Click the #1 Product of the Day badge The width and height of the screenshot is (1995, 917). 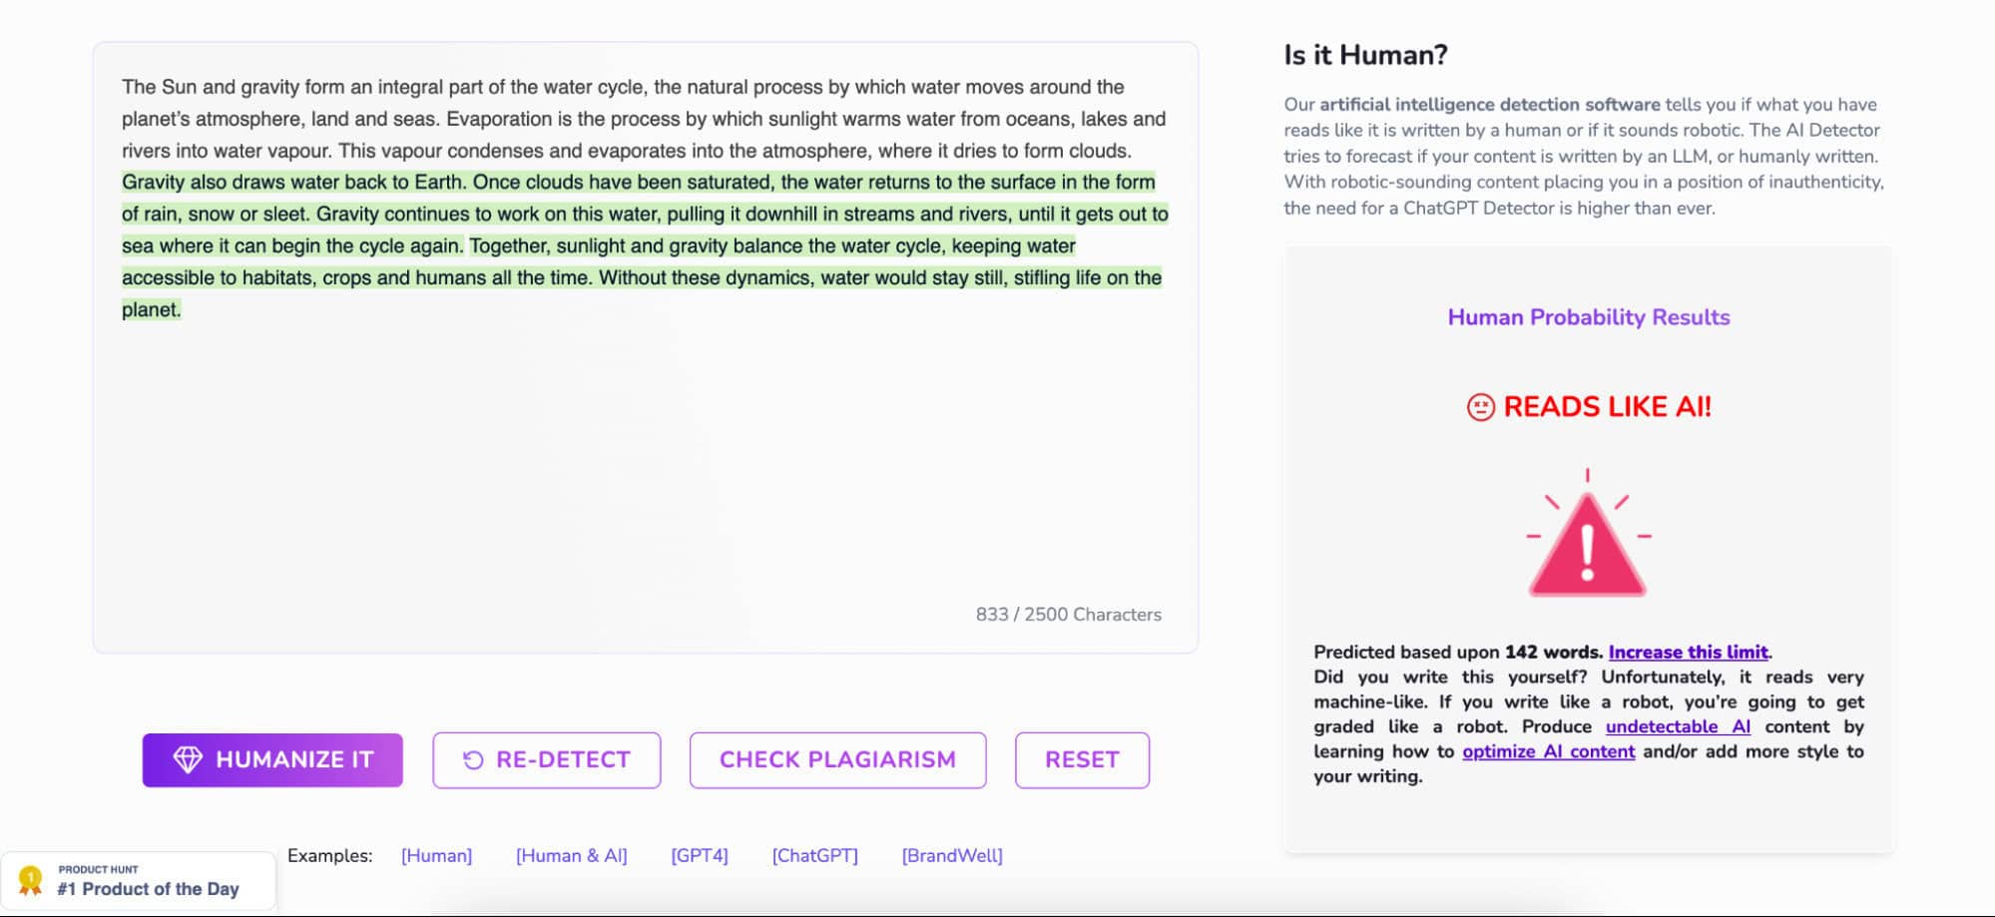(147, 889)
